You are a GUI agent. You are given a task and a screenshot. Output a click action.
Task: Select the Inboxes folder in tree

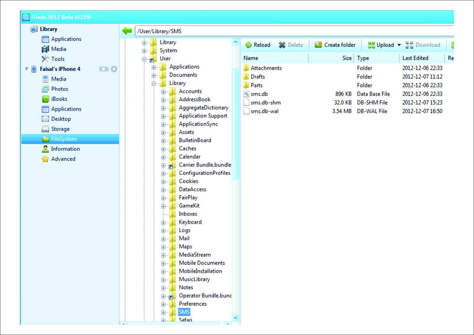(188, 214)
